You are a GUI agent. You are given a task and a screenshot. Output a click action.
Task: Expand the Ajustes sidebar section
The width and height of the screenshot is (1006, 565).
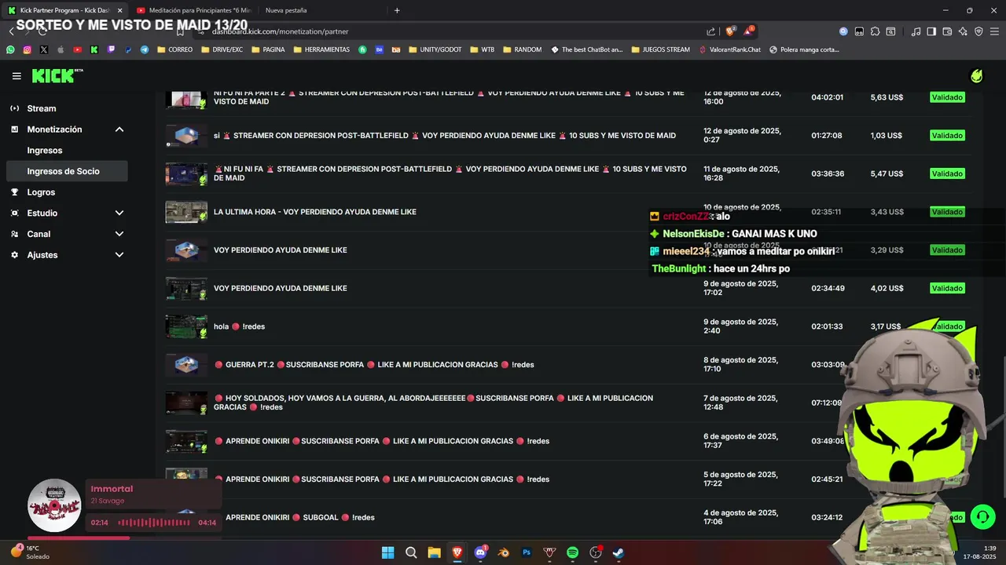(x=119, y=255)
